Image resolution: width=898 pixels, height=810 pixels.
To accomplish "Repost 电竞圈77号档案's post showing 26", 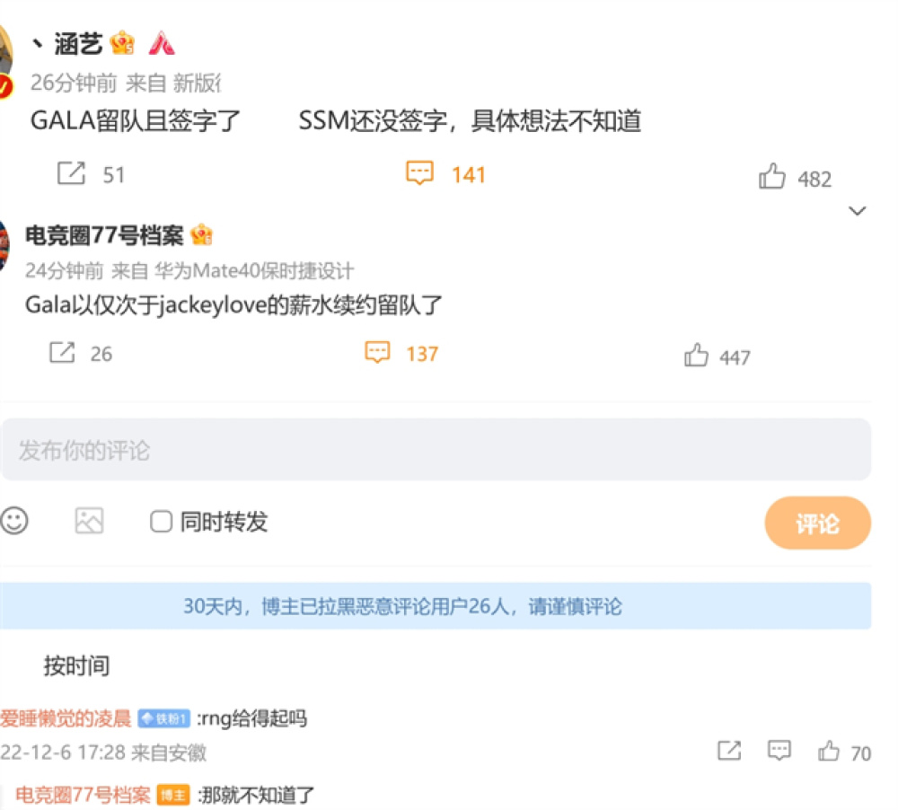I will tap(63, 352).
